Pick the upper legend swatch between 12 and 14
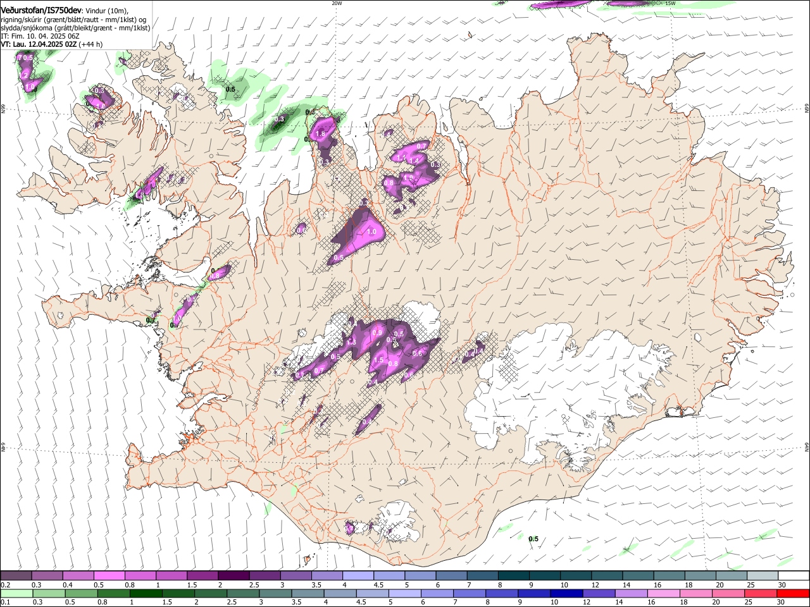The width and height of the screenshot is (810, 607). pos(607,575)
